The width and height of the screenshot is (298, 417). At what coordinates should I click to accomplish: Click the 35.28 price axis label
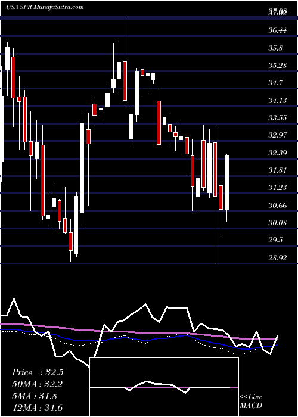click(x=277, y=66)
